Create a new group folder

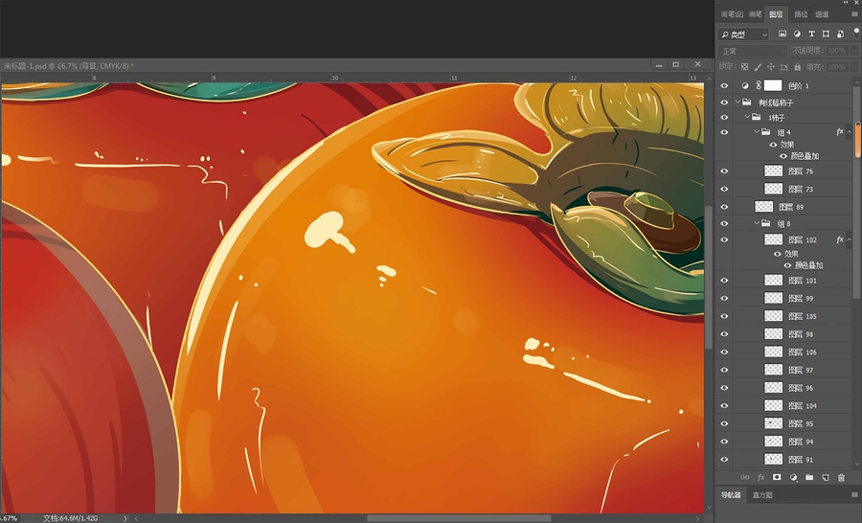(x=809, y=477)
